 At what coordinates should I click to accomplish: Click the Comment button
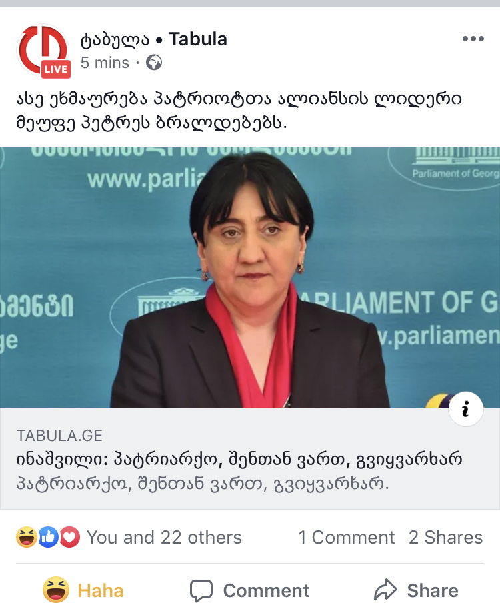click(x=250, y=590)
